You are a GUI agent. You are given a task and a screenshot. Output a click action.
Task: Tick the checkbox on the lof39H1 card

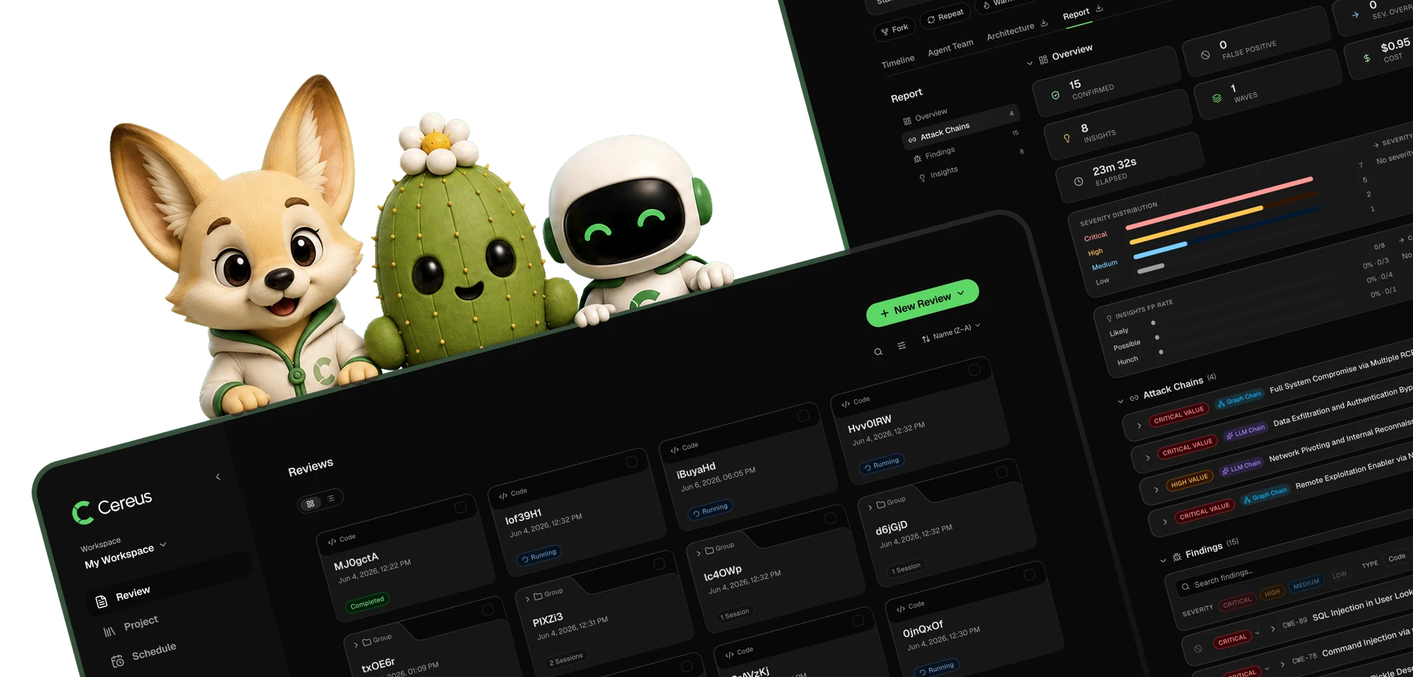pyautogui.click(x=632, y=462)
